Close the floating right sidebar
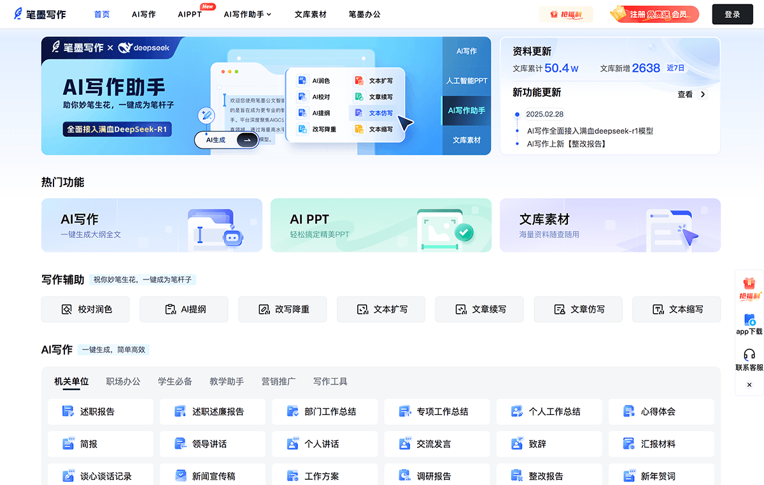 (749, 385)
